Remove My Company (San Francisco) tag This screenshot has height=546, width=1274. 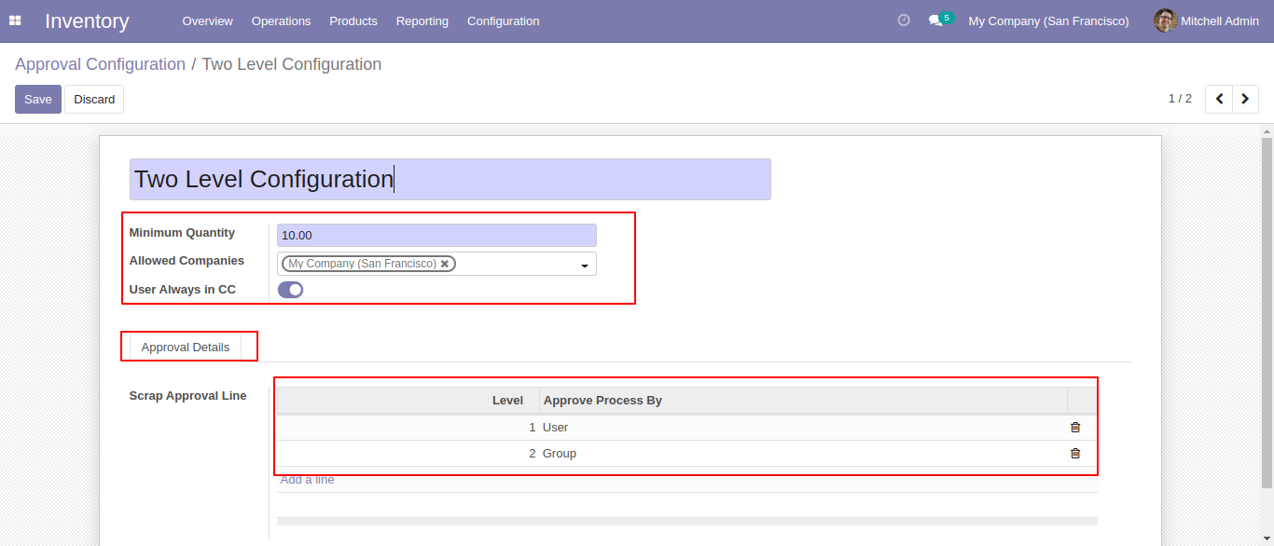coord(445,264)
